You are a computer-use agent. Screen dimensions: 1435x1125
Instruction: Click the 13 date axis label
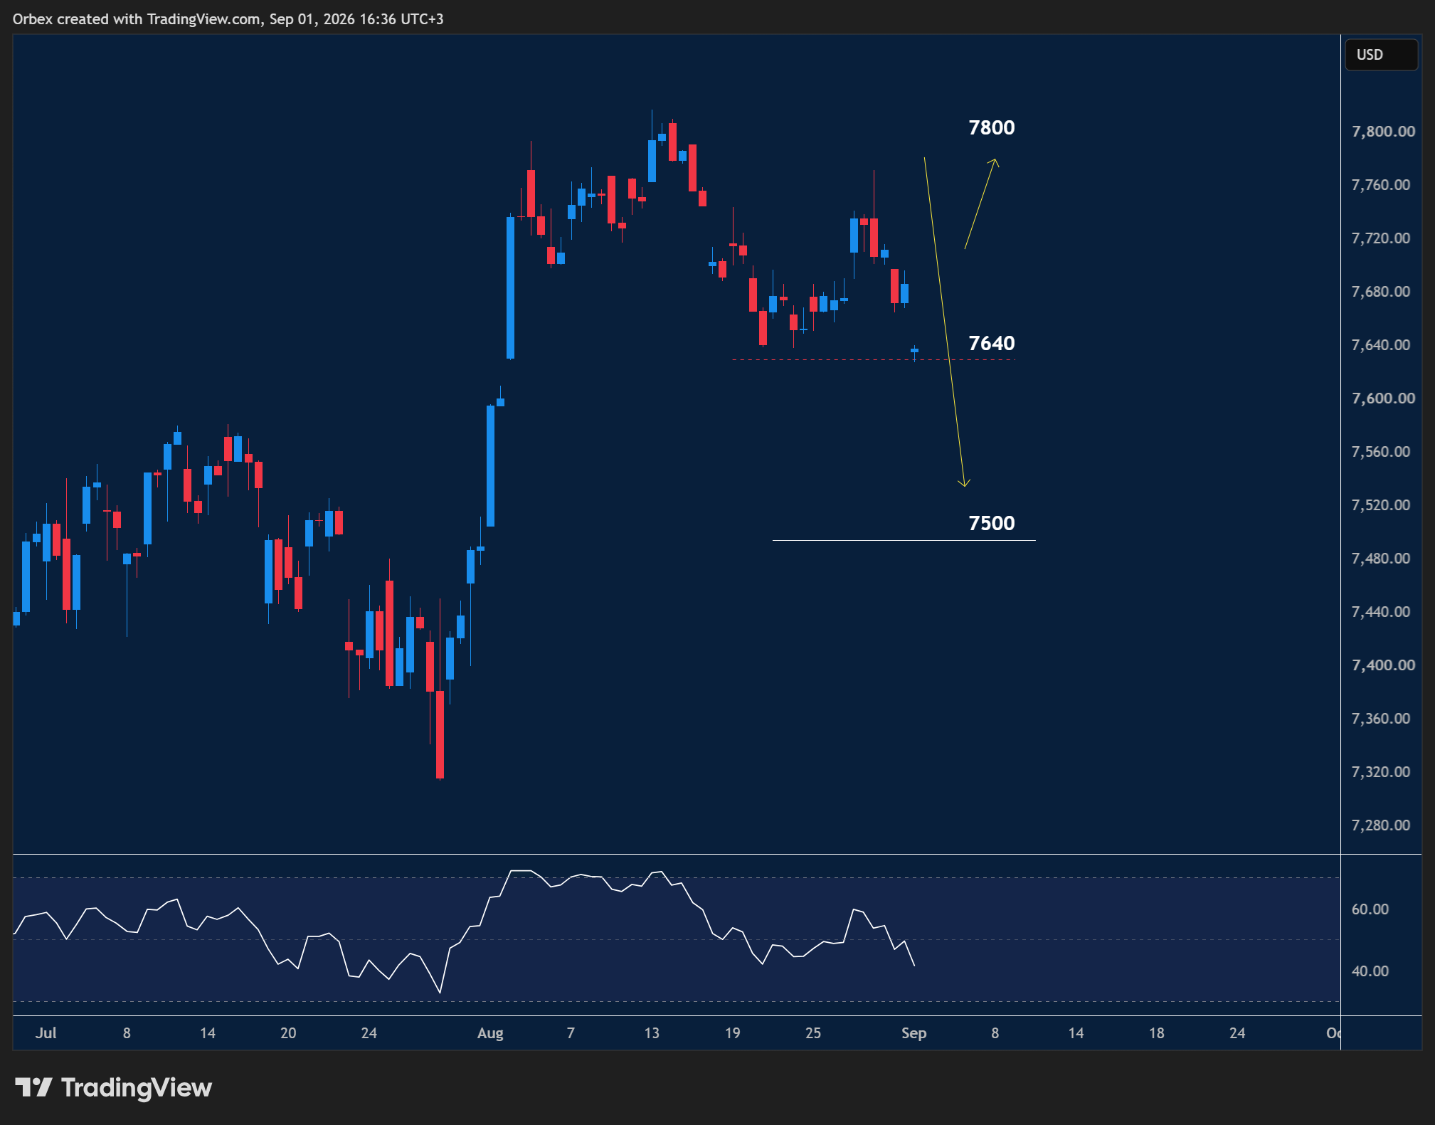pyautogui.click(x=652, y=1033)
